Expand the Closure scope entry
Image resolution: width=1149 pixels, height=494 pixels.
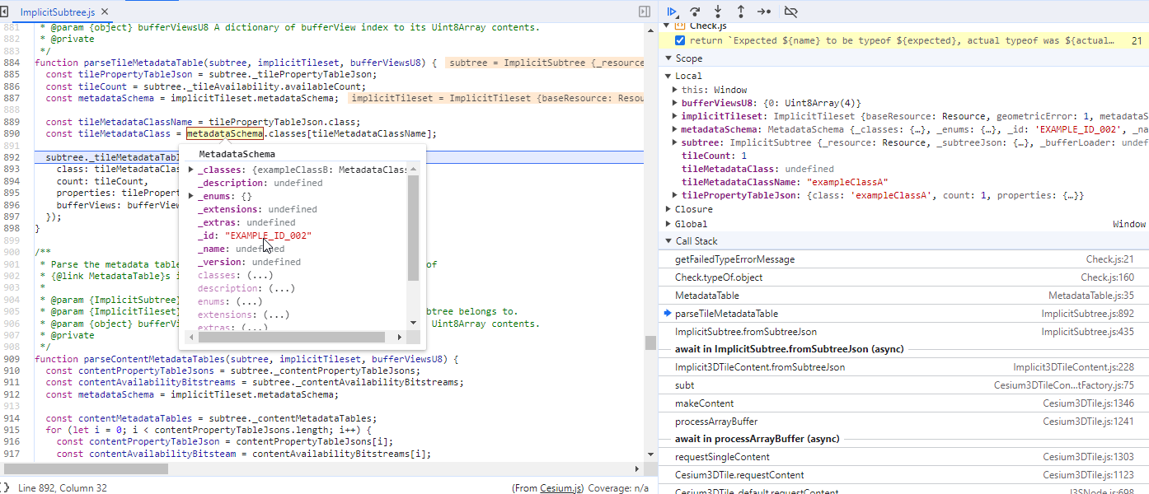(668, 208)
